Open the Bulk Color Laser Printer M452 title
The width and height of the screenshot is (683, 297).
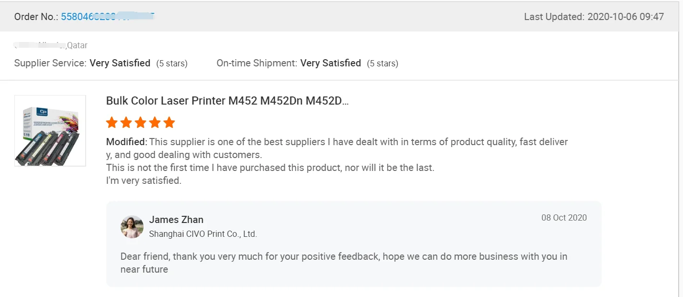pyautogui.click(x=227, y=101)
